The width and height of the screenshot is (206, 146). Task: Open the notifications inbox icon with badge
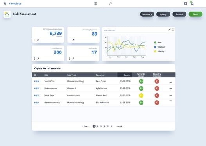192,3
